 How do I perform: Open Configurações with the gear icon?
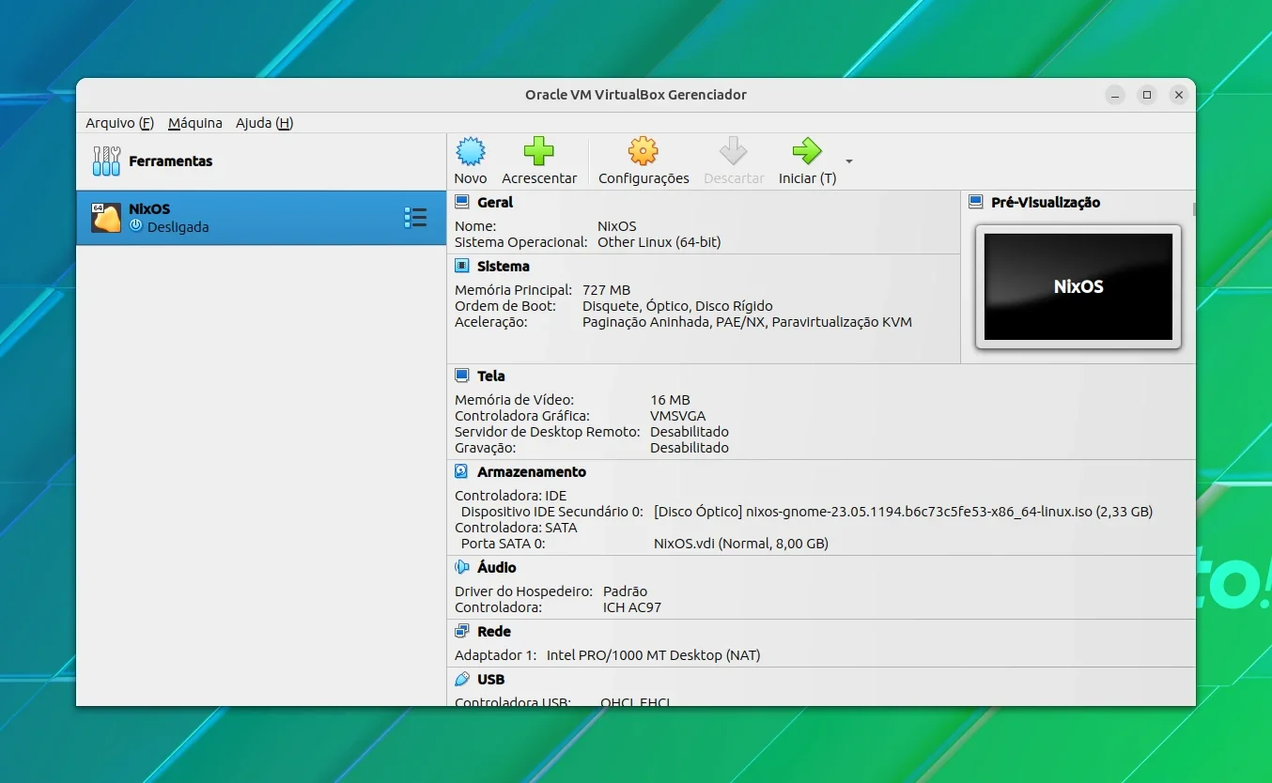point(643,151)
